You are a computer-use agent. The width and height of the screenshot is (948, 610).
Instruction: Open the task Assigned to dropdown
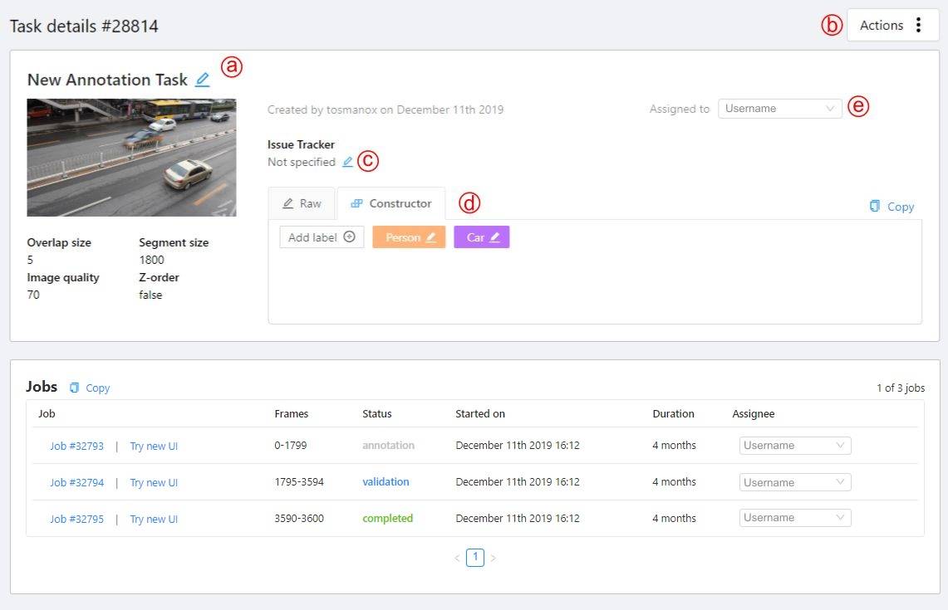tap(779, 109)
